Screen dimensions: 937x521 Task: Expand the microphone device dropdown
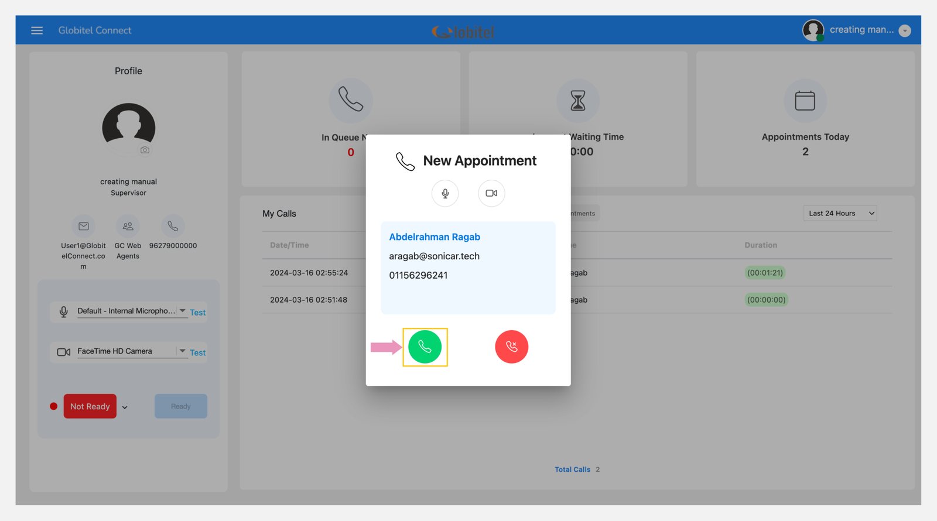(x=183, y=311)
